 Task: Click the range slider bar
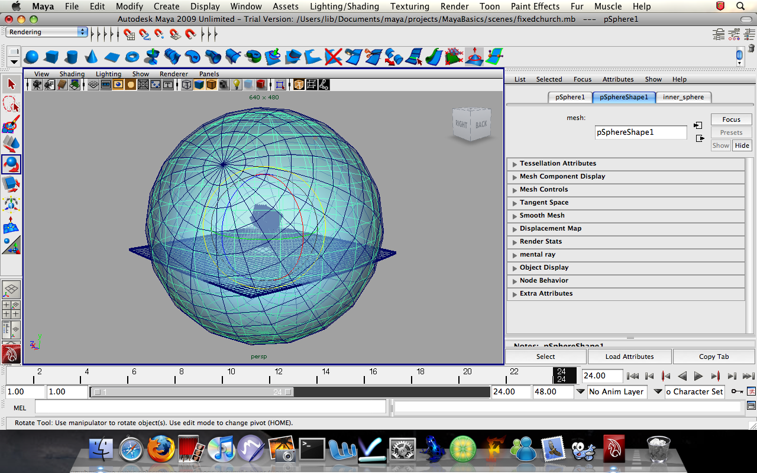point(192,391)
